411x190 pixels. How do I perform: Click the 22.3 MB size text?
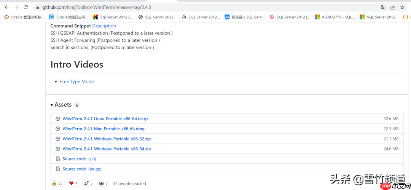pos(391,129)
